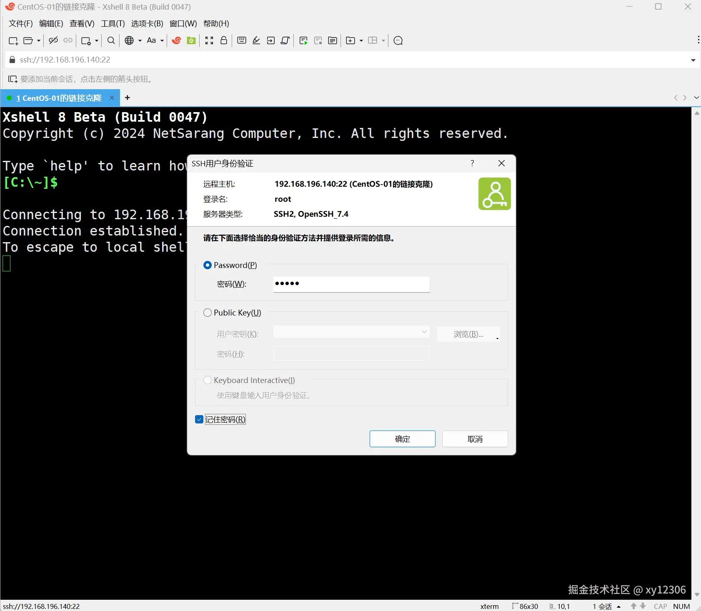The height and width of the screenshot is (611, 701).
Task: Click the 密码(H) passphrase input field
Action: coord(351,353)
